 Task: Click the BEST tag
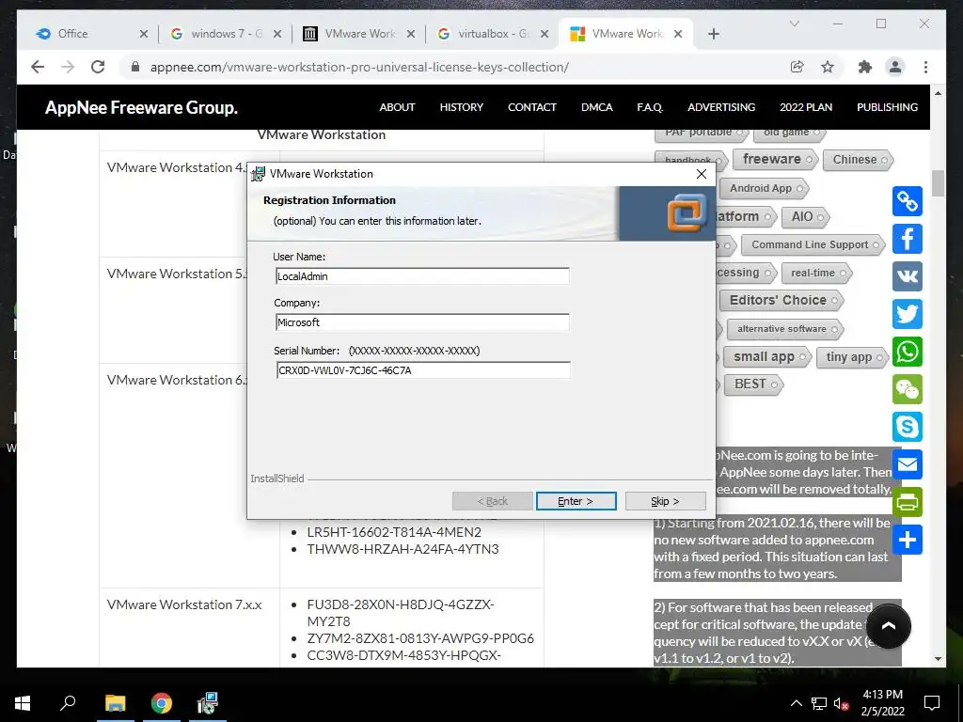point(753,385)
